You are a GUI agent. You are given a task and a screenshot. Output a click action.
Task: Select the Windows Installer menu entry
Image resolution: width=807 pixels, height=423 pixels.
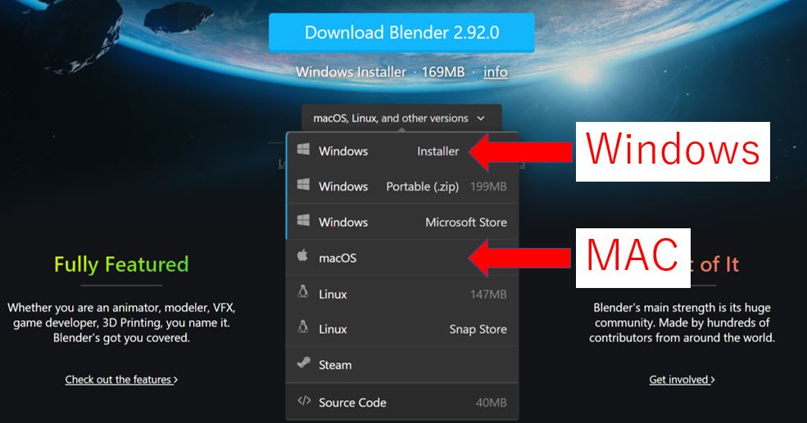click(x=402, y=151)
